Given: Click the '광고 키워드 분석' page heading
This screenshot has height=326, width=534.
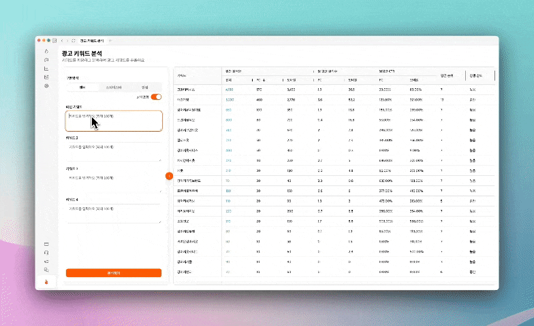Looking at the screenshot, I should tap(82, 53).
